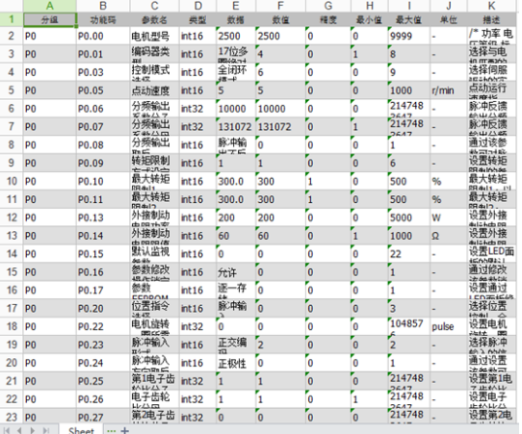The width and height of the screenshot is (522, 434).
Task: Click cell 22 in row 14
Action: 408,254
